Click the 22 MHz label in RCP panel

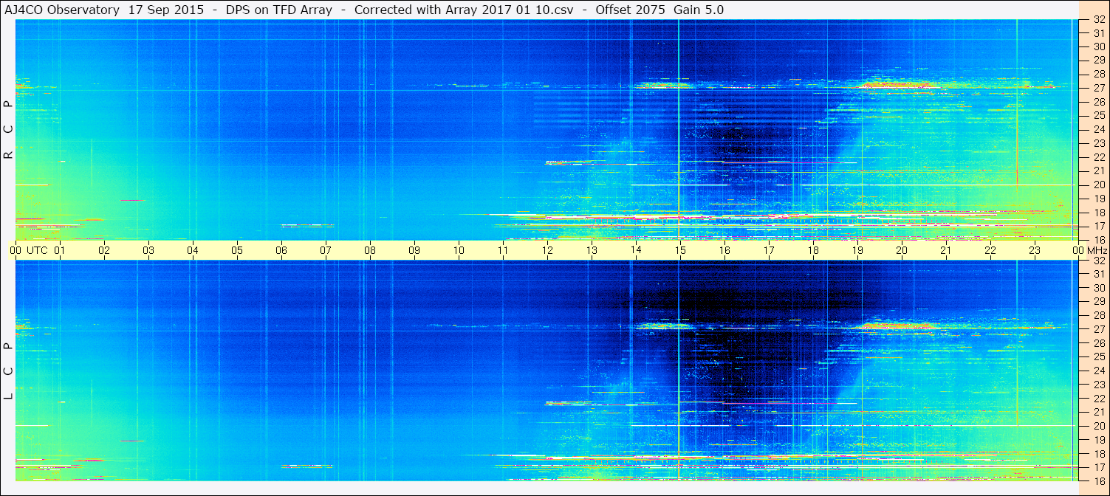[1099, 156]
